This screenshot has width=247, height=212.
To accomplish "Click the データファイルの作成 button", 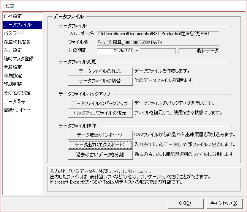I will [x=100, y=71].
